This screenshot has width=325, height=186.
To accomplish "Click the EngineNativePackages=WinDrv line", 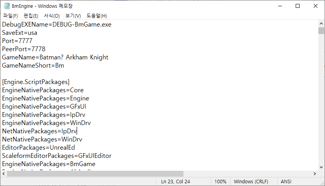I will tap(47, 123).
